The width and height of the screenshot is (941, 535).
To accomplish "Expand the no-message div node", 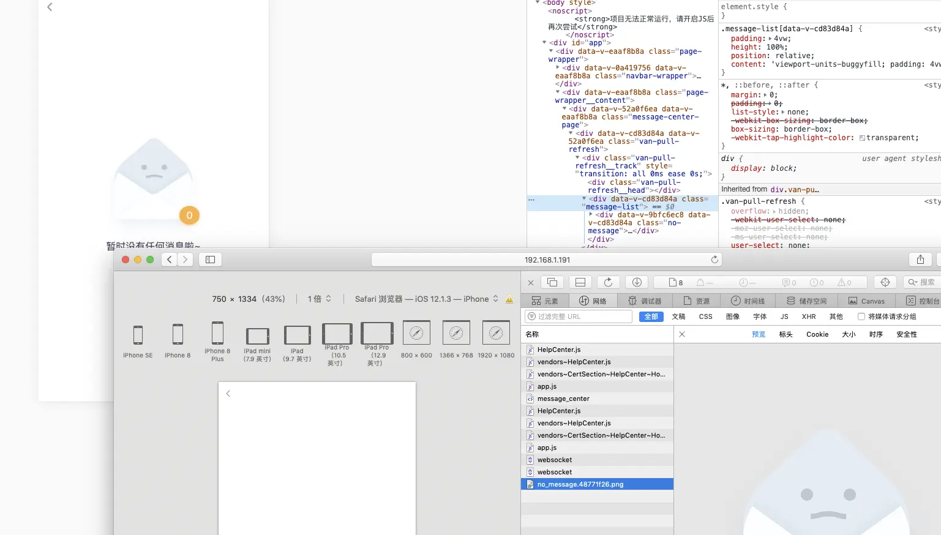I will click(x=591, y=214).
